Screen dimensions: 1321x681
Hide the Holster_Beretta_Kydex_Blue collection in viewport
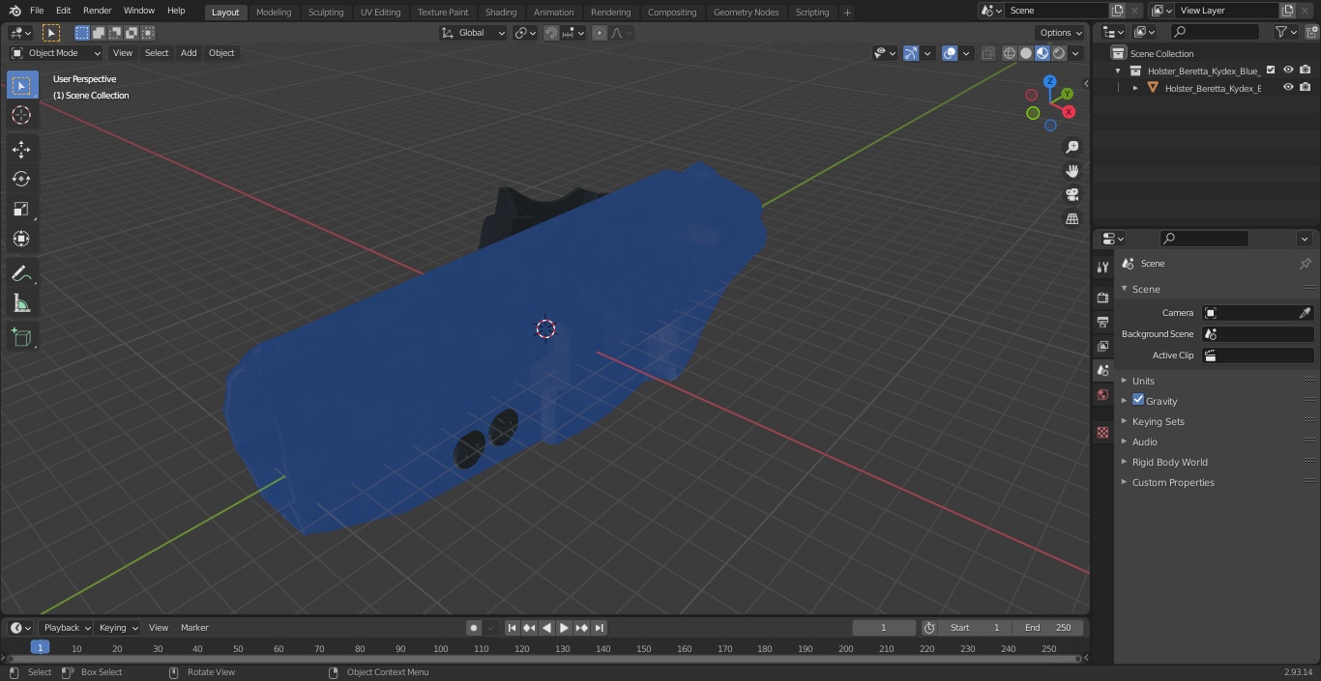1288,70
